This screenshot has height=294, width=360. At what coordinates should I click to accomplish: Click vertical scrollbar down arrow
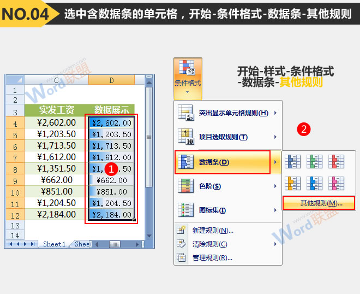(x=149, y=236)
